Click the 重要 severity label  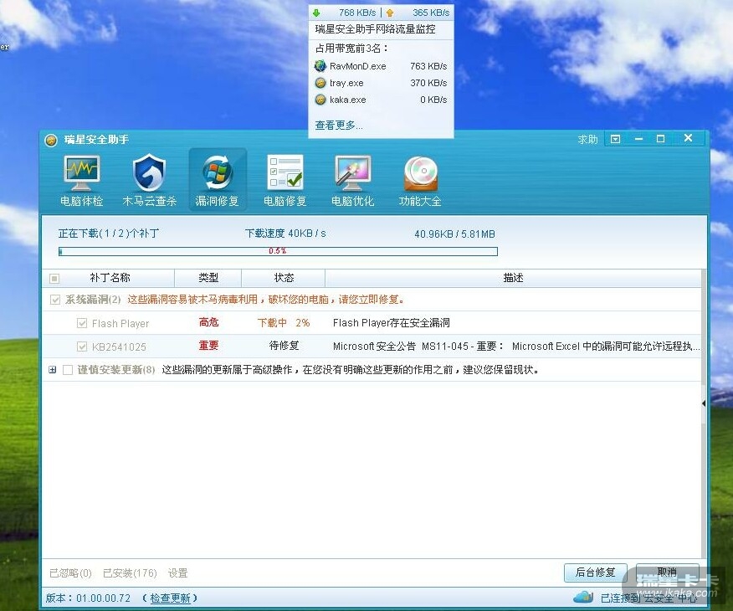coord(208,346)
